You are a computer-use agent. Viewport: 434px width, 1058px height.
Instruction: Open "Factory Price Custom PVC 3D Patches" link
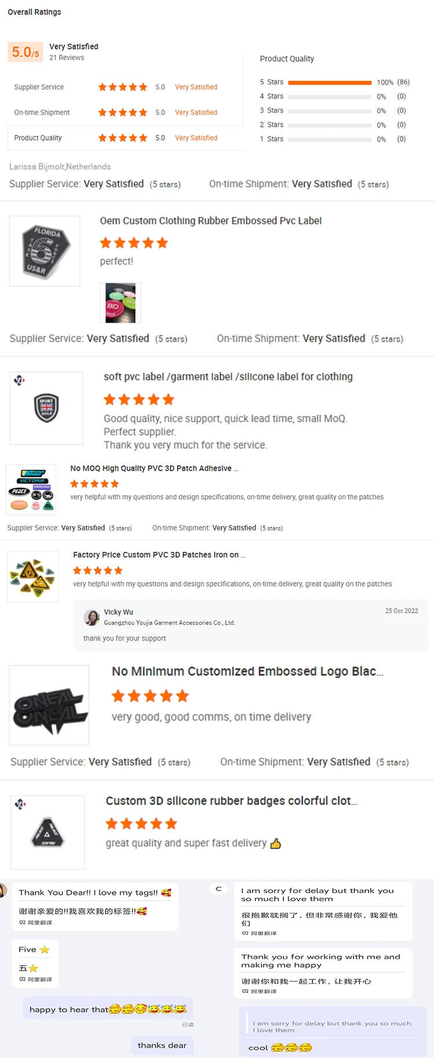tap(159, 555)
